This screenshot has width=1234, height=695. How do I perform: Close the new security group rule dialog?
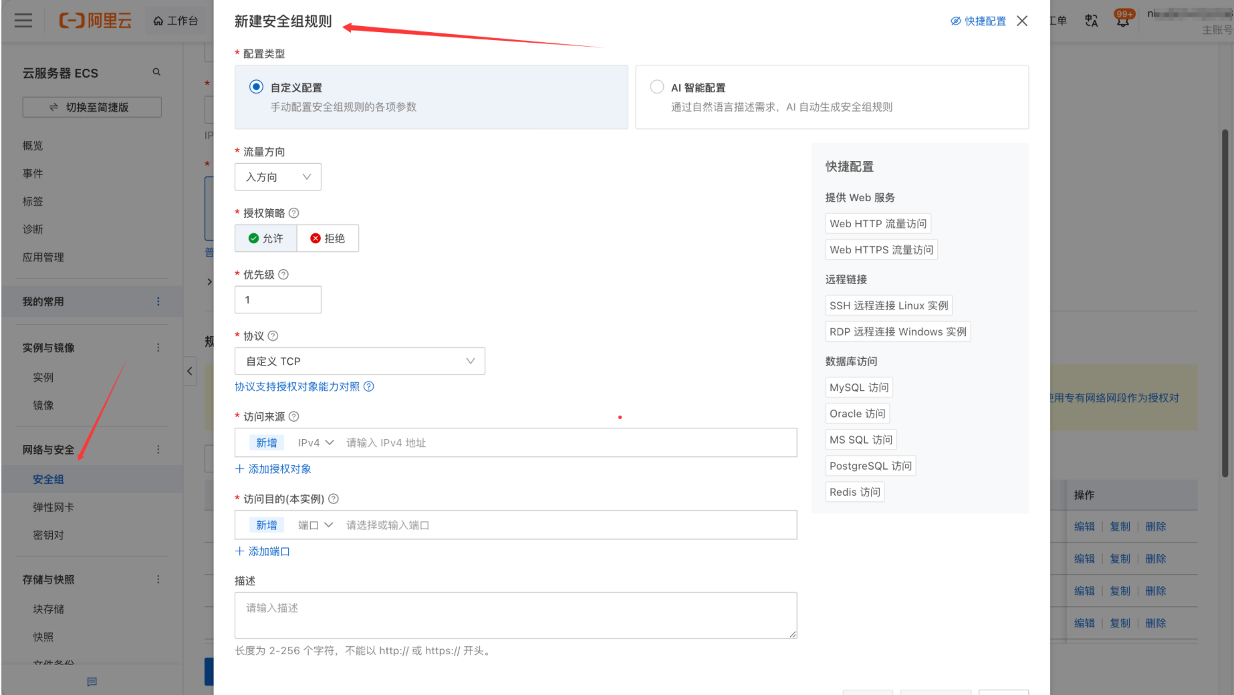pyautogui.click(x=1022, y=21)
